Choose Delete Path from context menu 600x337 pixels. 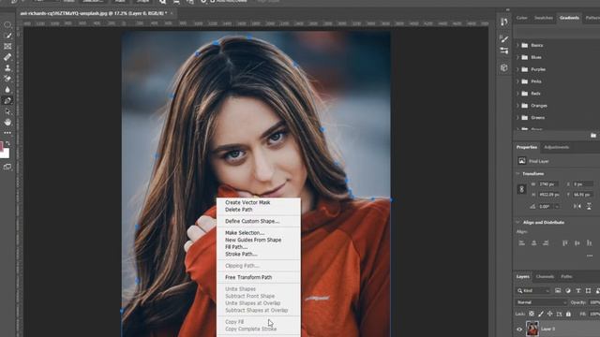(239, 210)
